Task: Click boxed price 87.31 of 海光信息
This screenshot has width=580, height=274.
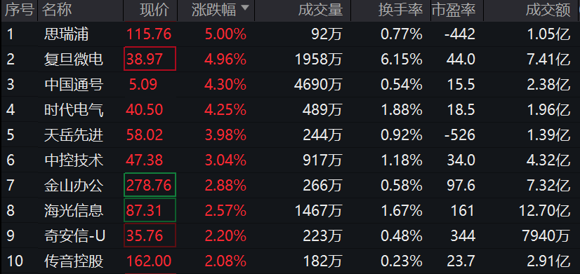Action: [x=150, y=210]
